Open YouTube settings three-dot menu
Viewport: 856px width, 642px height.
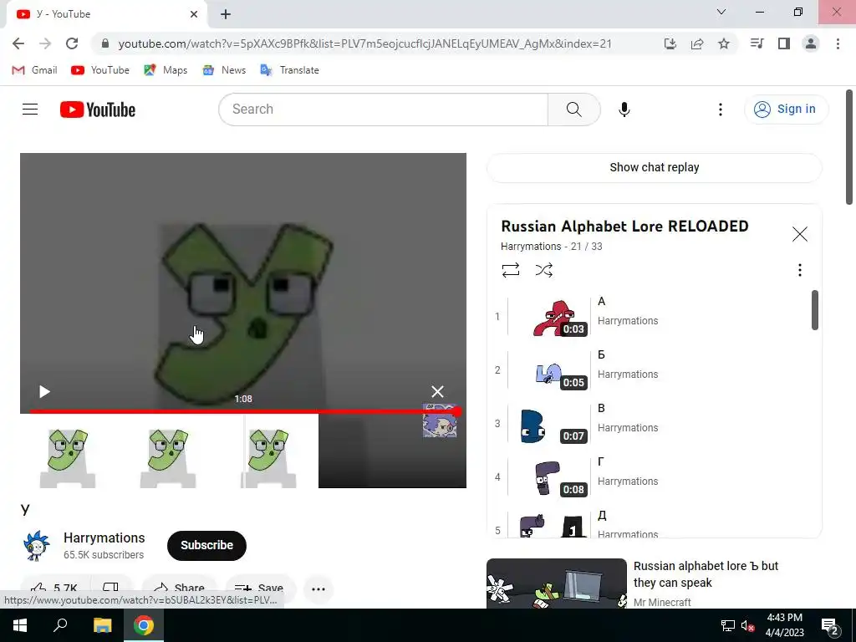pos(721,110)
